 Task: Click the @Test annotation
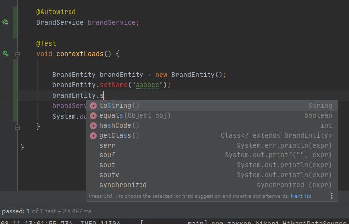(x=46, y=43)
